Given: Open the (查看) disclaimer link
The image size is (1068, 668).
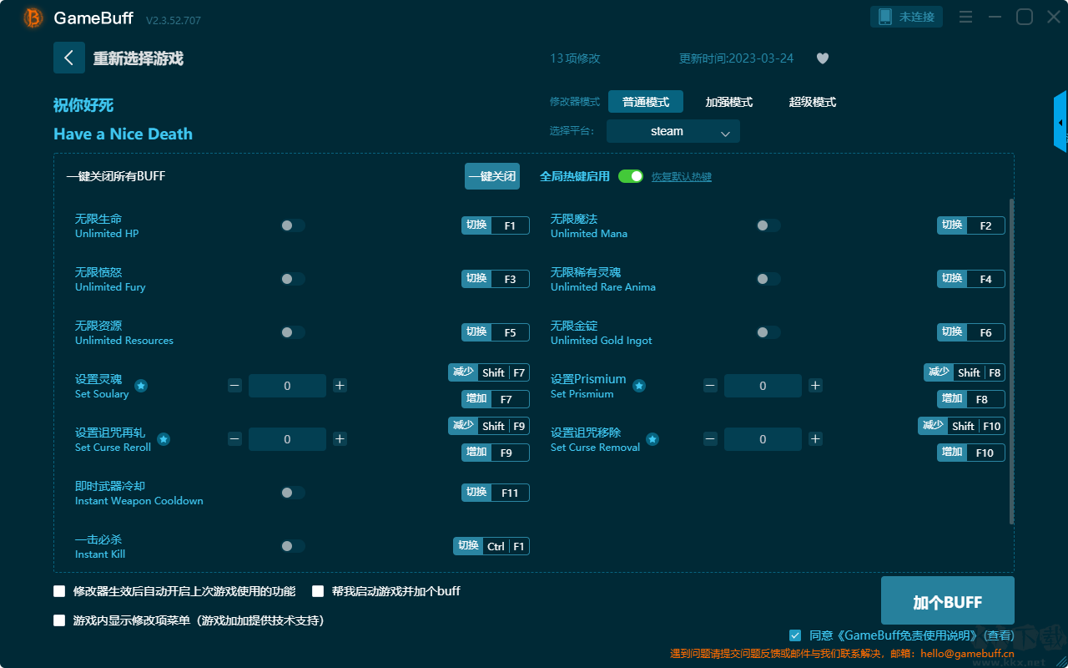Looking at the screenshot, I should tap(997, 635).
